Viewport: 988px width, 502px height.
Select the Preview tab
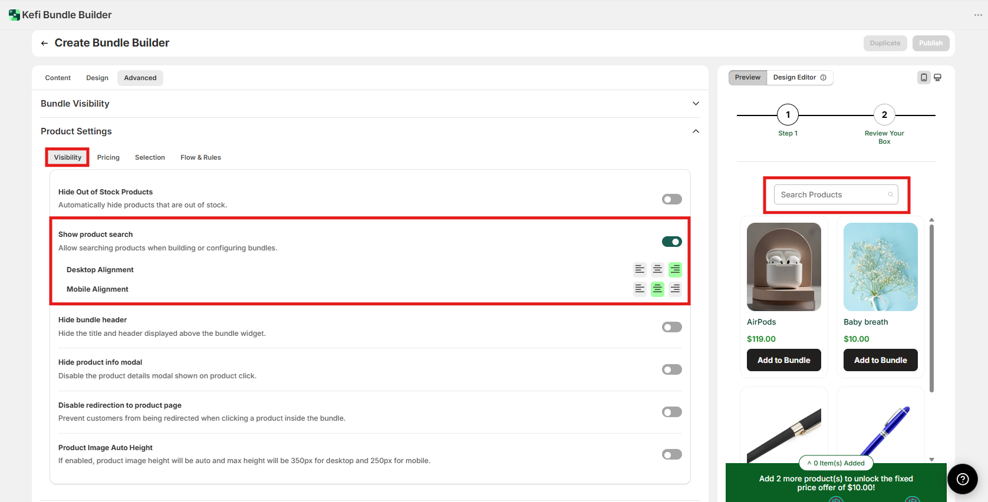pos(747,78)
